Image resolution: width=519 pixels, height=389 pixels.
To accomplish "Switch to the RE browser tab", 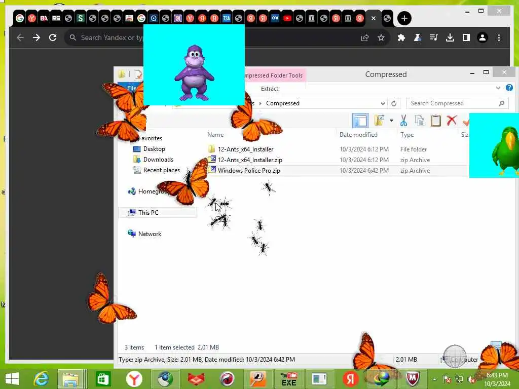I will [x=56, y=18].
